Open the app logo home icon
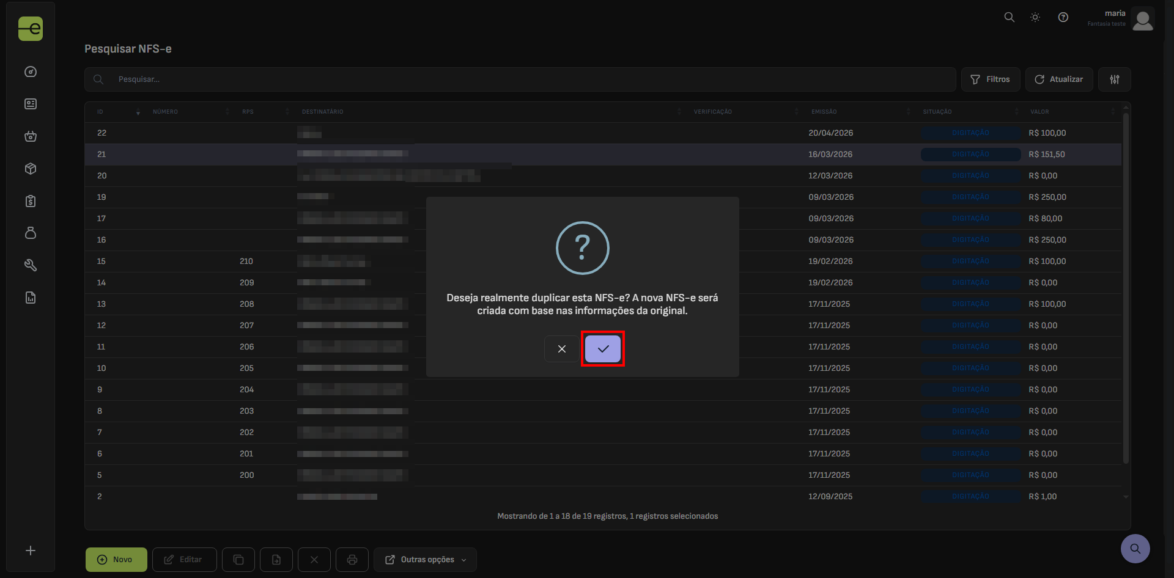This screenshot has height=578, width=1174. pos(31,29)
